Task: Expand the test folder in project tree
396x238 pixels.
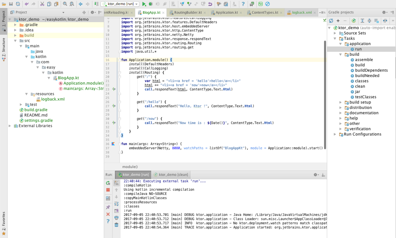Action: pos(21,104)
